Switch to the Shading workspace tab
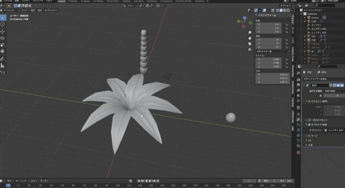 (x=126, y=1)
